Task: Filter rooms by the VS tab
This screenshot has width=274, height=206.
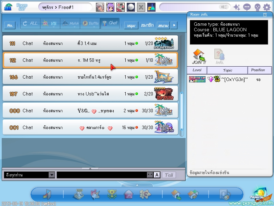Action: [50, 23]
